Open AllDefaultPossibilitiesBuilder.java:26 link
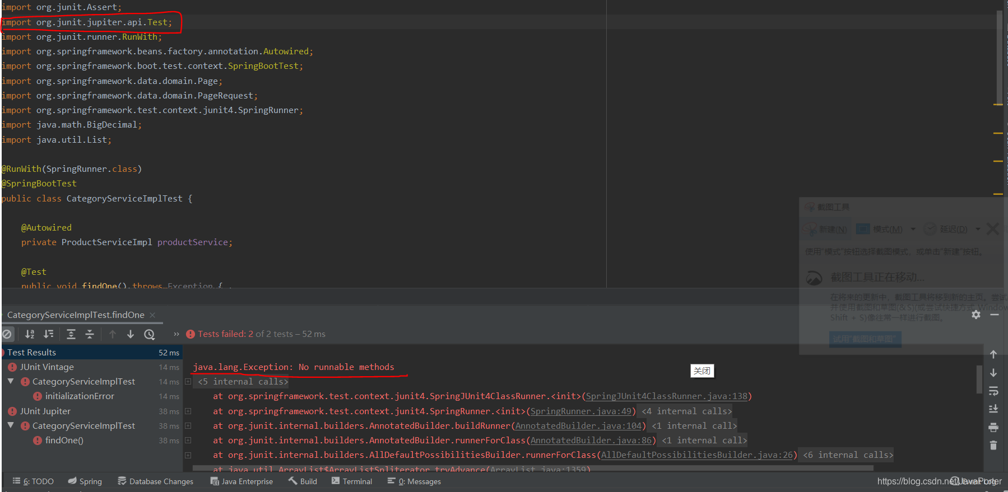This screenshot has width=1008, height=492. pyautogui.click(x=697, y=455)
